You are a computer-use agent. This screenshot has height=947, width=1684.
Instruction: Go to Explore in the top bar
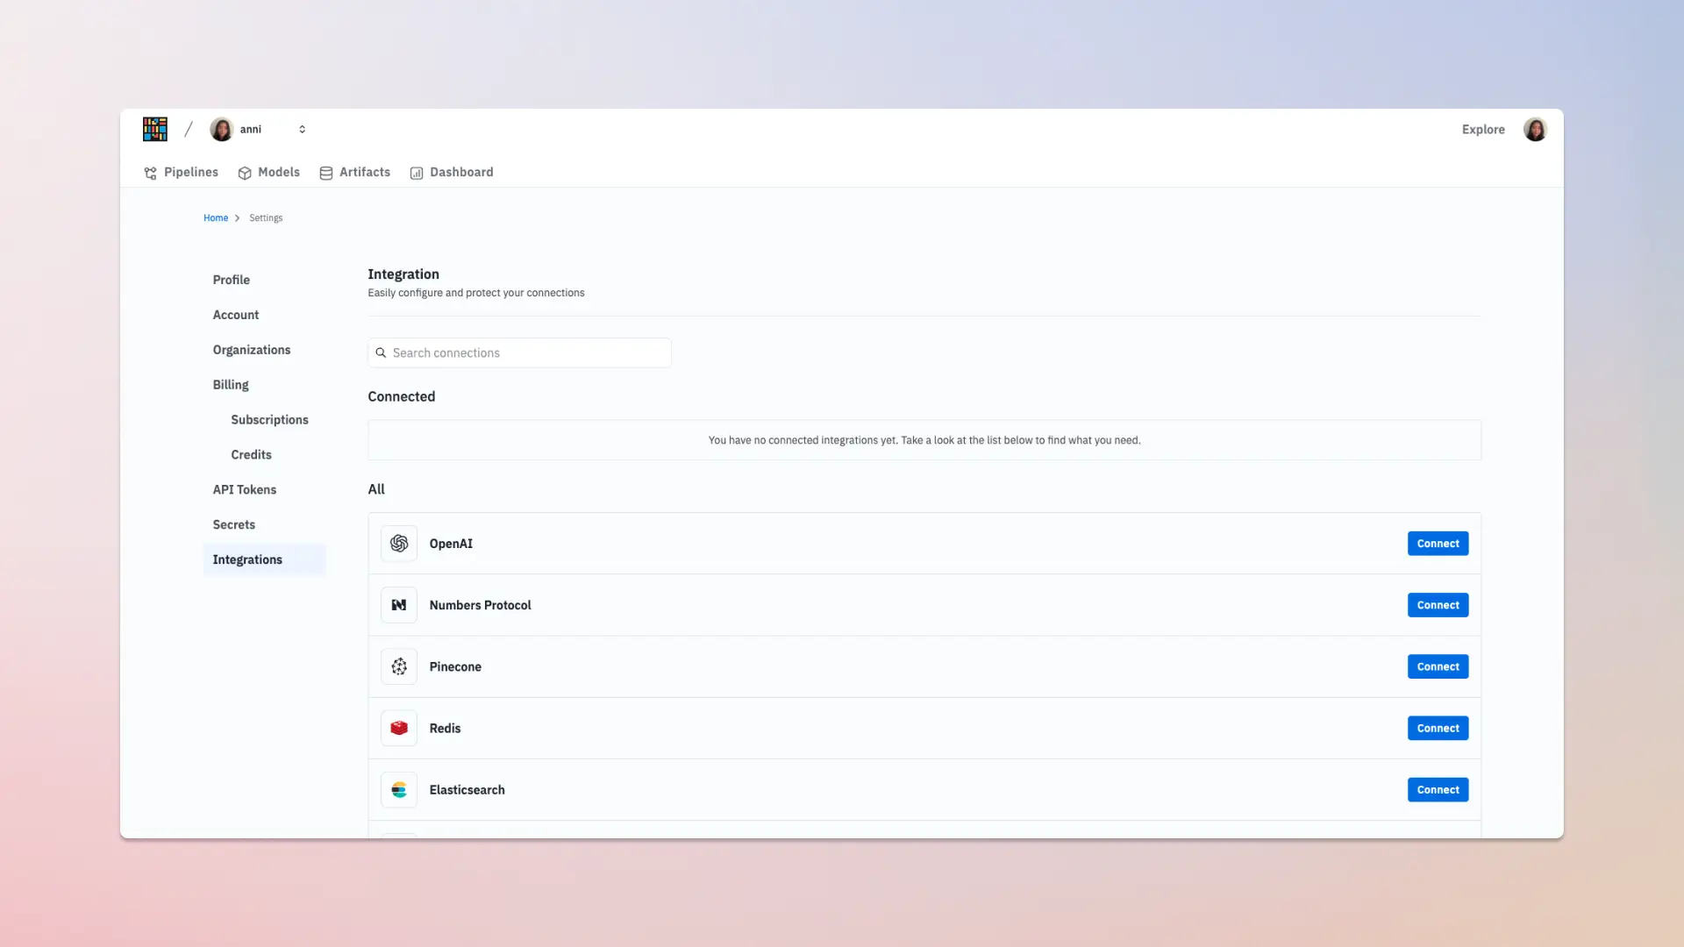click(x=1483, y=129)
